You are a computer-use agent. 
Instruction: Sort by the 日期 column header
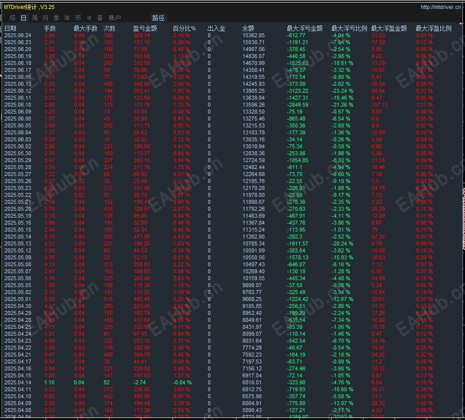point(10,28)
